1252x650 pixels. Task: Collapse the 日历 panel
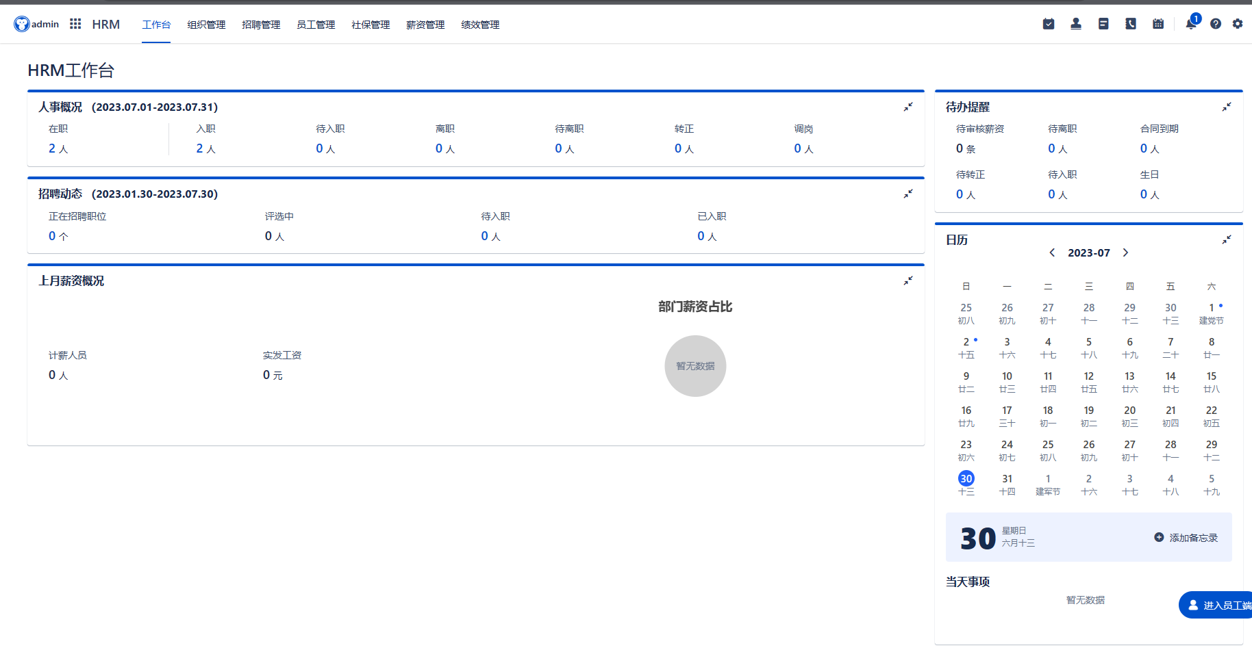coord(1227,239)
